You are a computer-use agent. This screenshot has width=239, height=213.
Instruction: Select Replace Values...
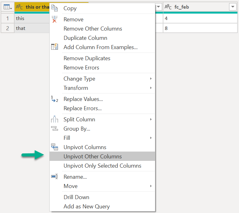tap(102, 99)
